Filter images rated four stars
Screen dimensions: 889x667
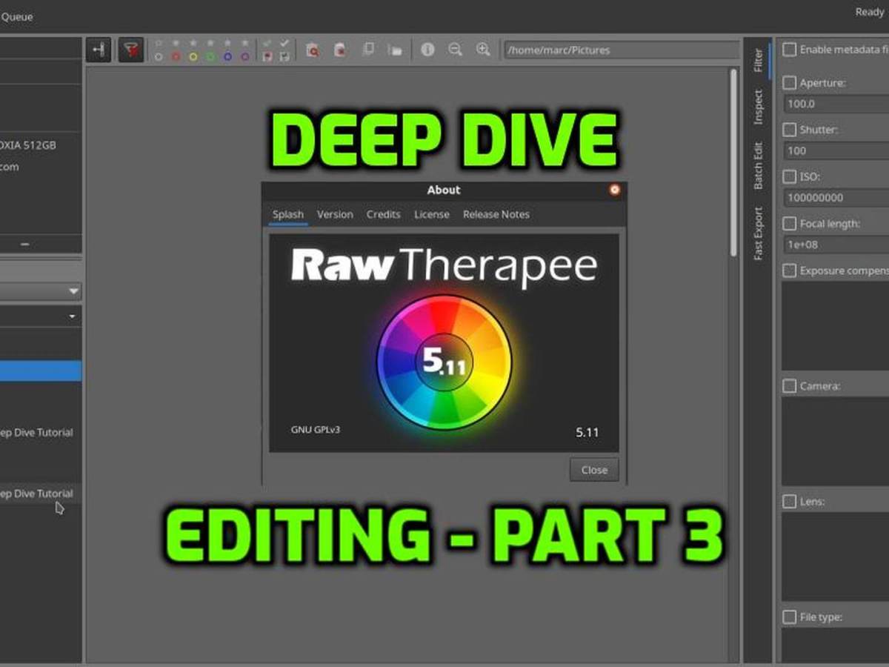tap(227, 43)
